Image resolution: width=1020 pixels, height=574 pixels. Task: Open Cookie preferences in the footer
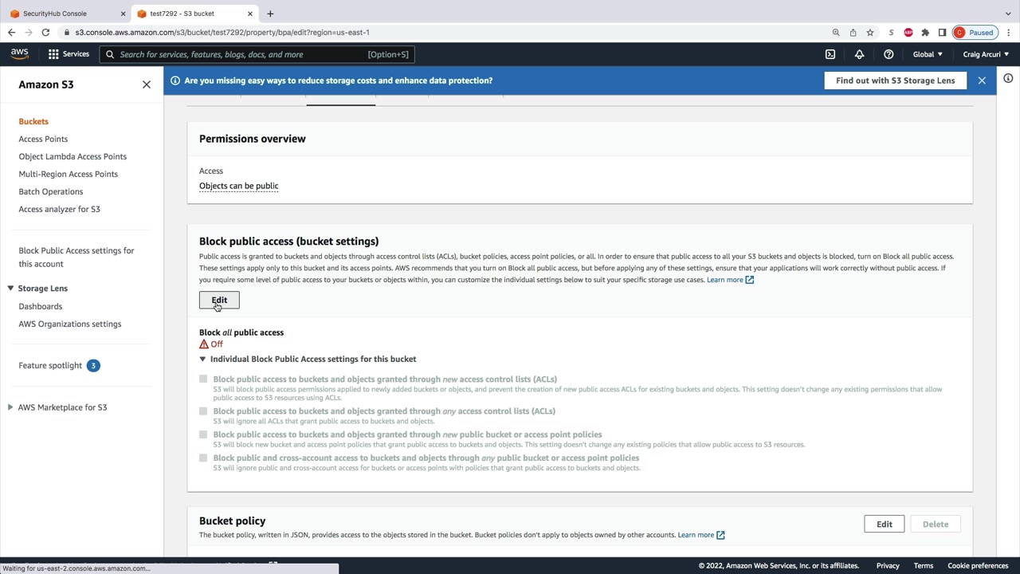coord(978,566)
